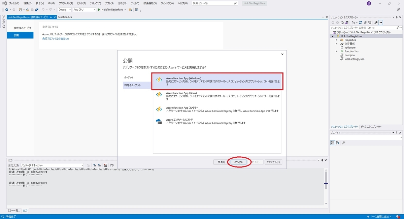Expand the Function1.cs node
The image size is (404, 219).
(336, 51)
